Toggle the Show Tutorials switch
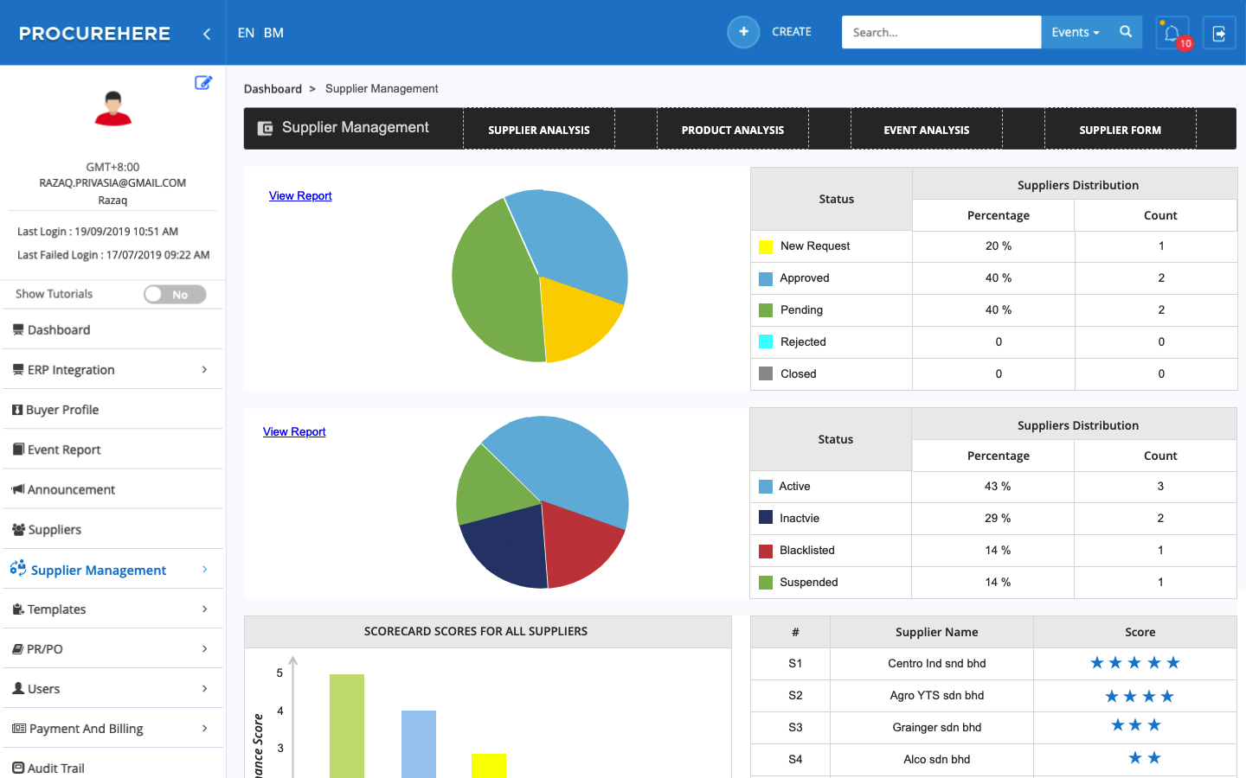This screenshot has width=1246, height=778. [x=175, y=295]
